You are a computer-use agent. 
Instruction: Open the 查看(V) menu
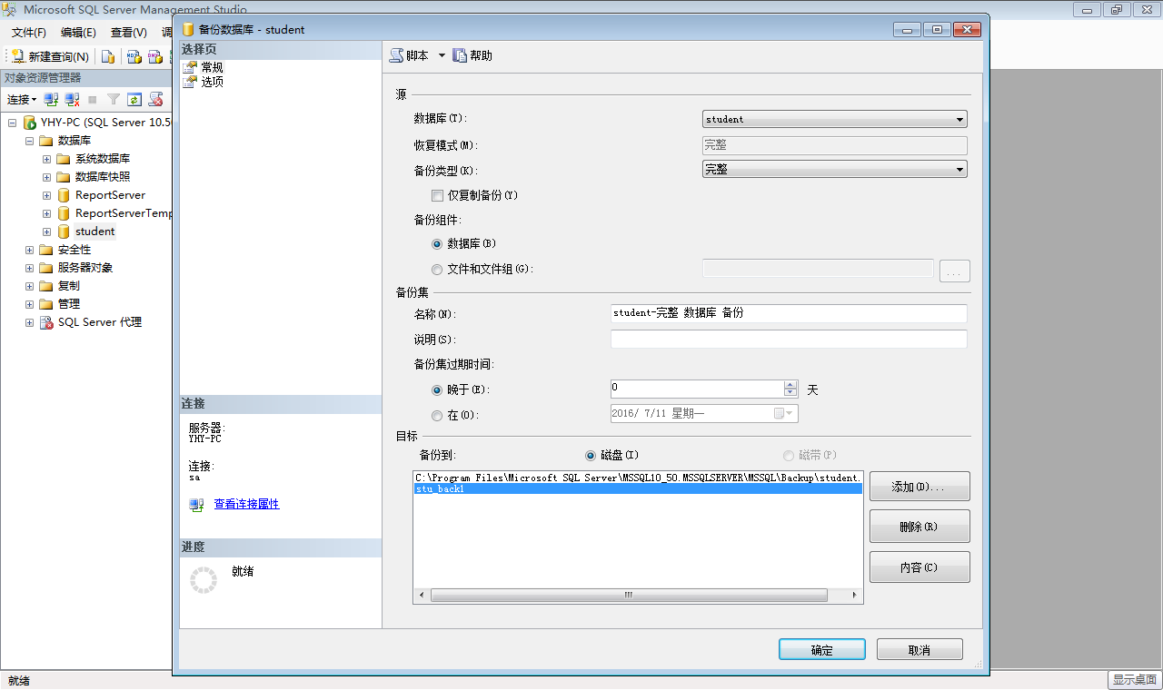pos(128,32)
